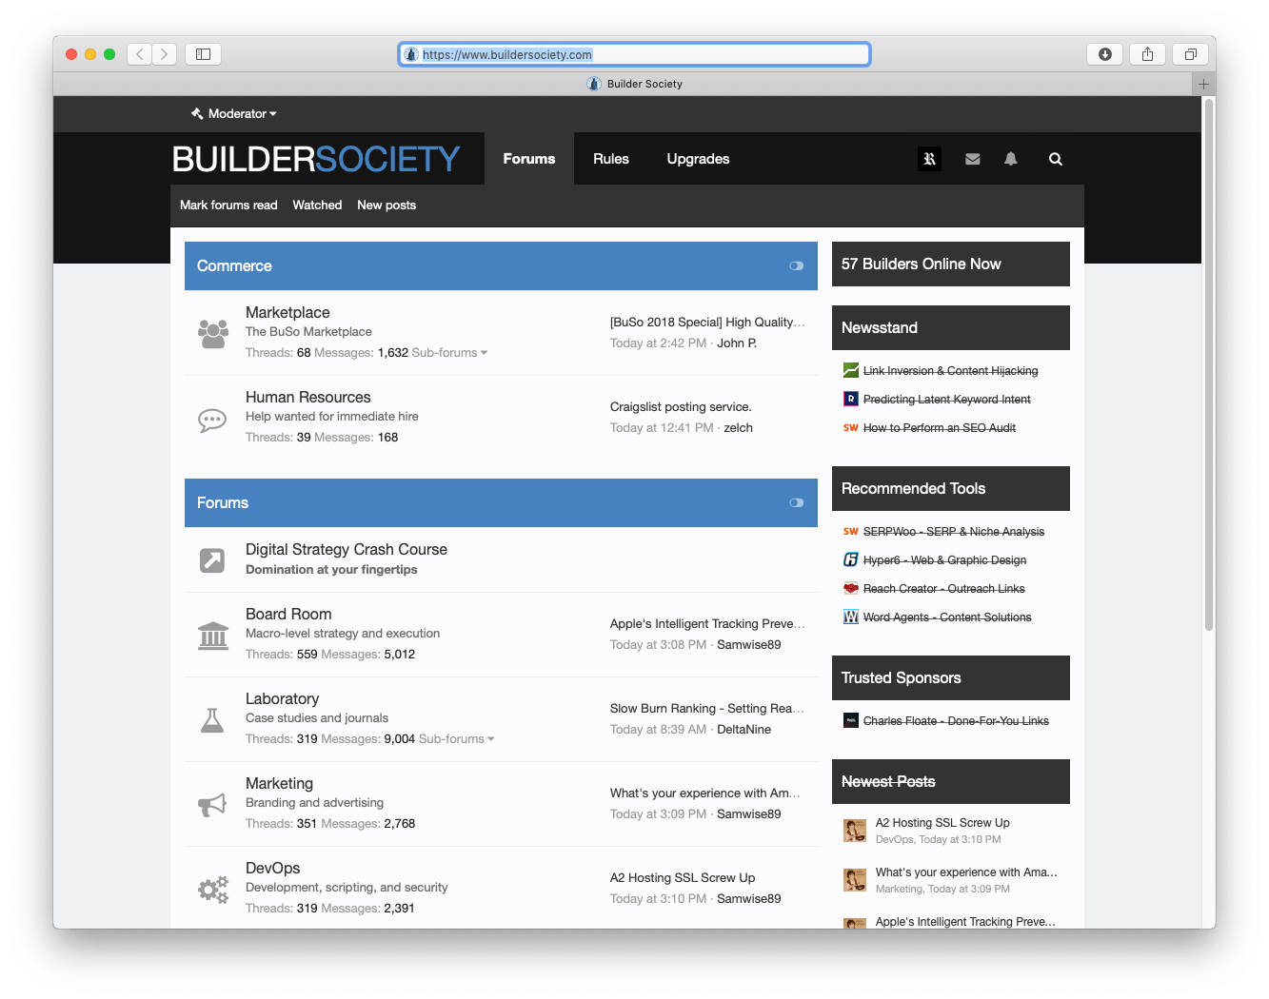Click avatar beside A2 Hosting SSL post
Screen dimensions: 1269x999
tap(855, 831)
